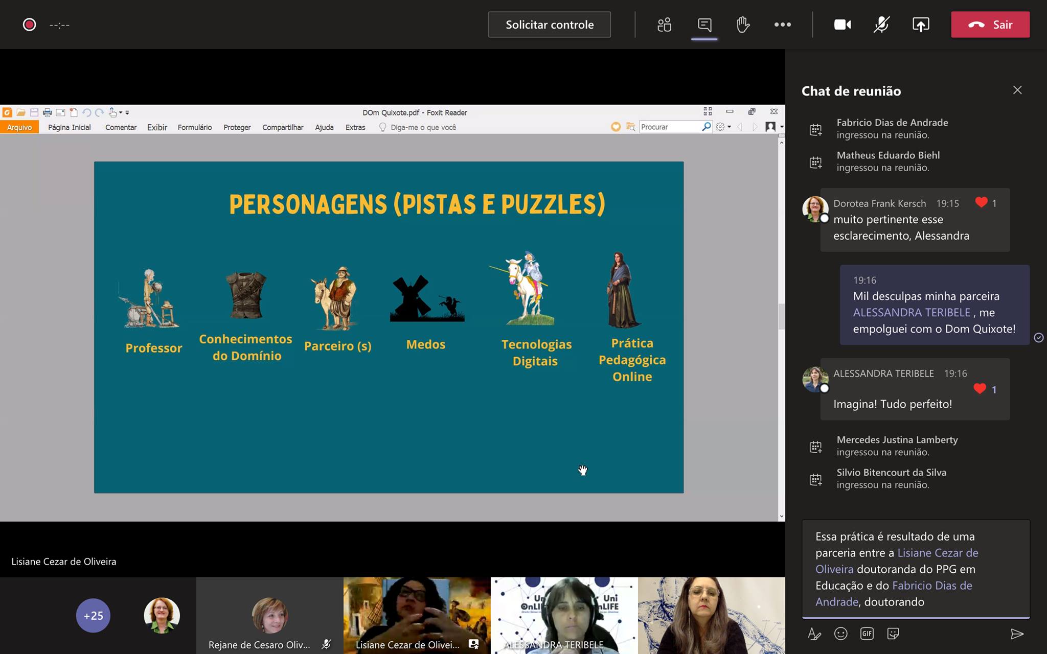Viewport: 1047px width, 654px height.
Task: Open Proteger tab in Foxit Reader
Action: 237,127
